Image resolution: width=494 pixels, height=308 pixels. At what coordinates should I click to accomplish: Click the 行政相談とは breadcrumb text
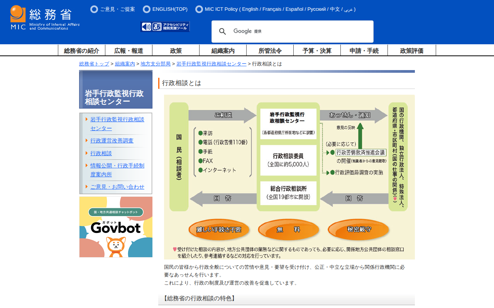[267, 64]
